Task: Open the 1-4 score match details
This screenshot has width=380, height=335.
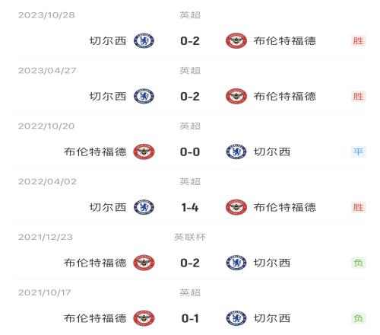Action: point(190,207)
